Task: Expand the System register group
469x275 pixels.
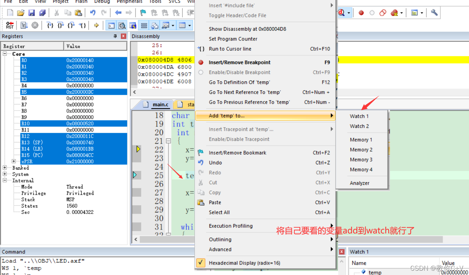Action: pos(5,174)
